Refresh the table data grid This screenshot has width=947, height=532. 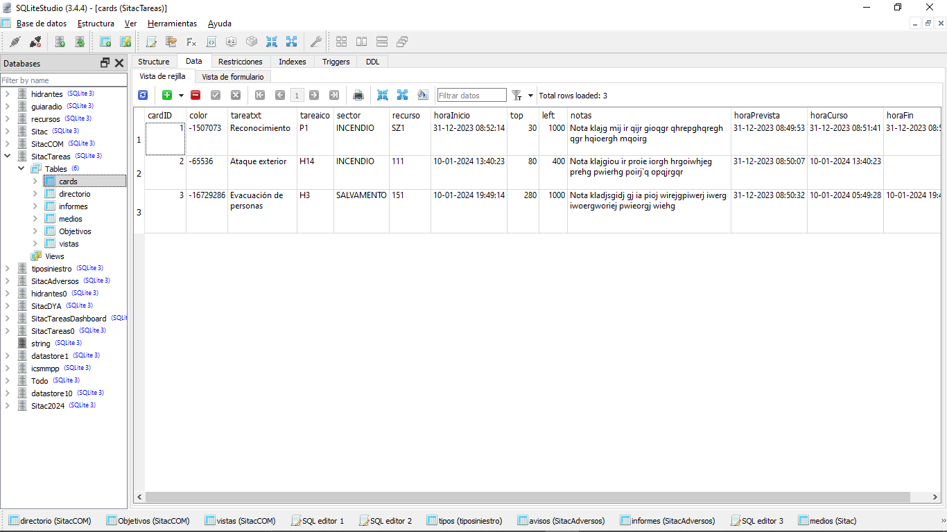(x=143, y=95)
